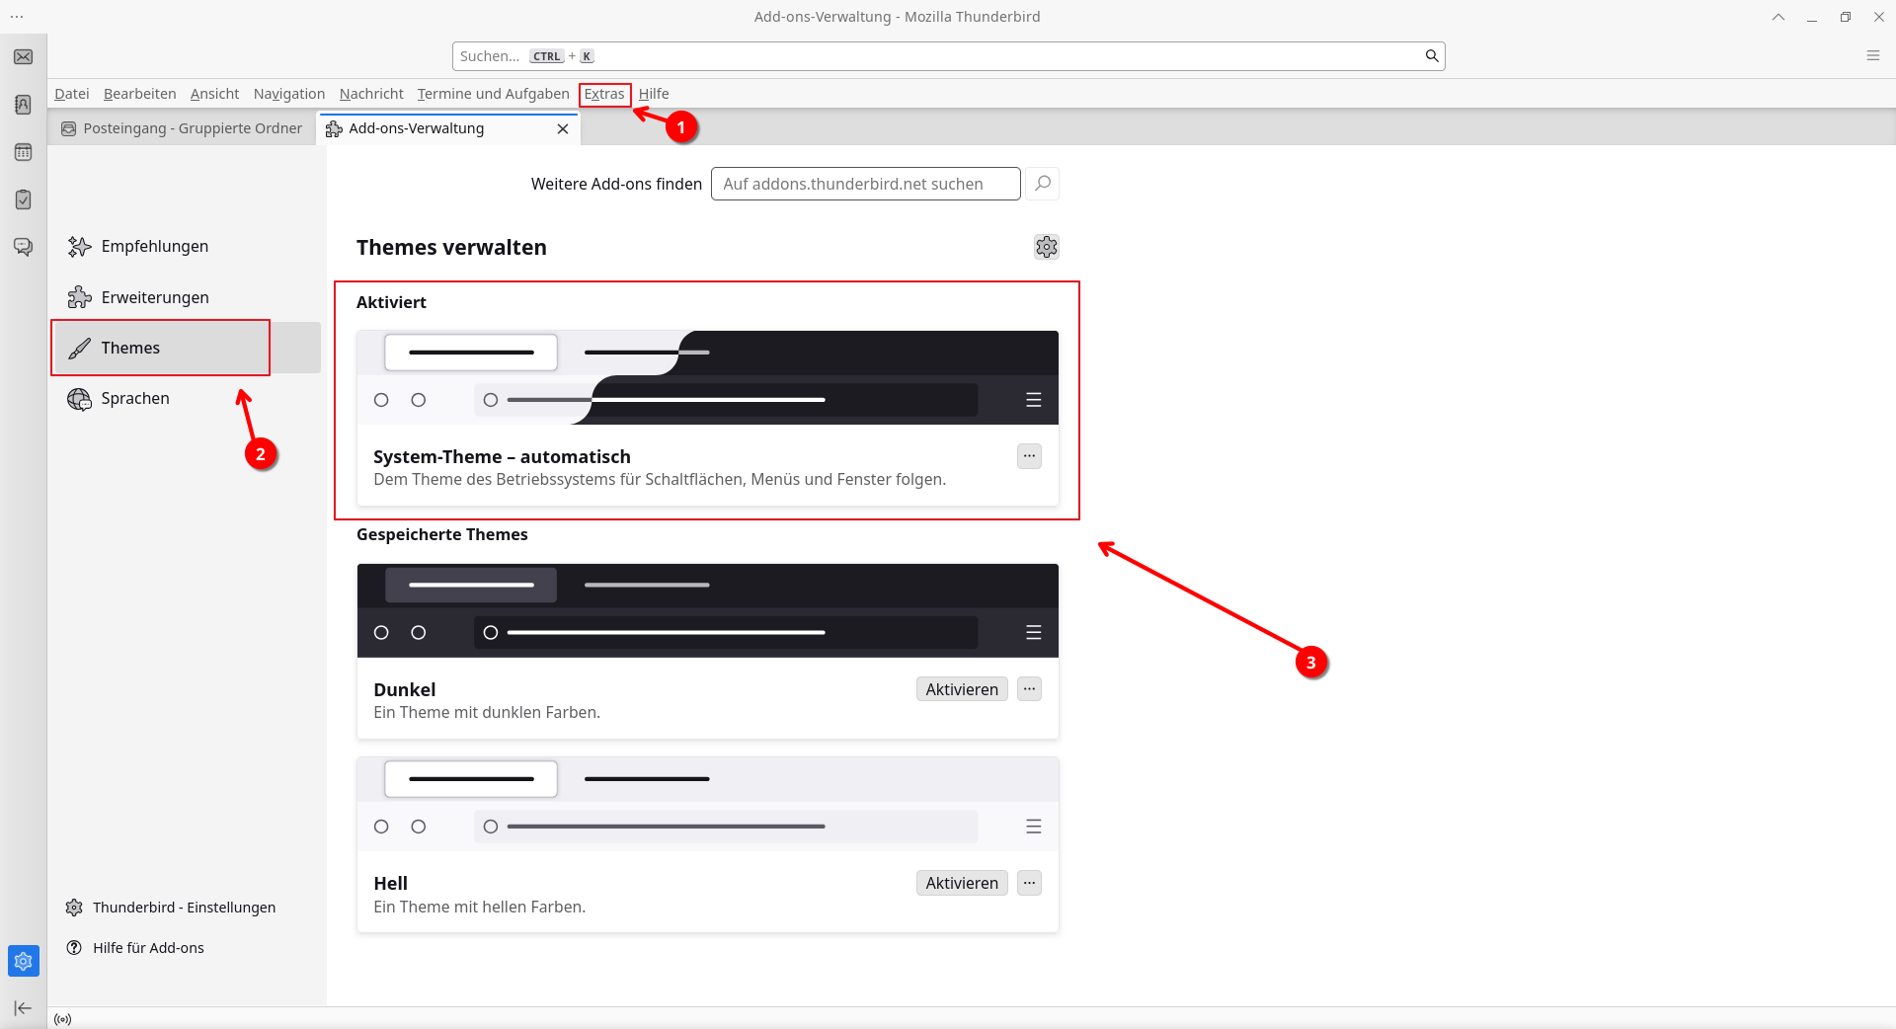This screenshot has width=1896, height=1029.
Task: Open the themes tools gear menu
Action: click(x=1046, y=247)
